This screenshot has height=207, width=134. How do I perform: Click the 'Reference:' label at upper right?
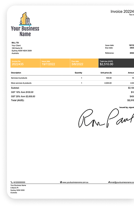click(109, 53)
